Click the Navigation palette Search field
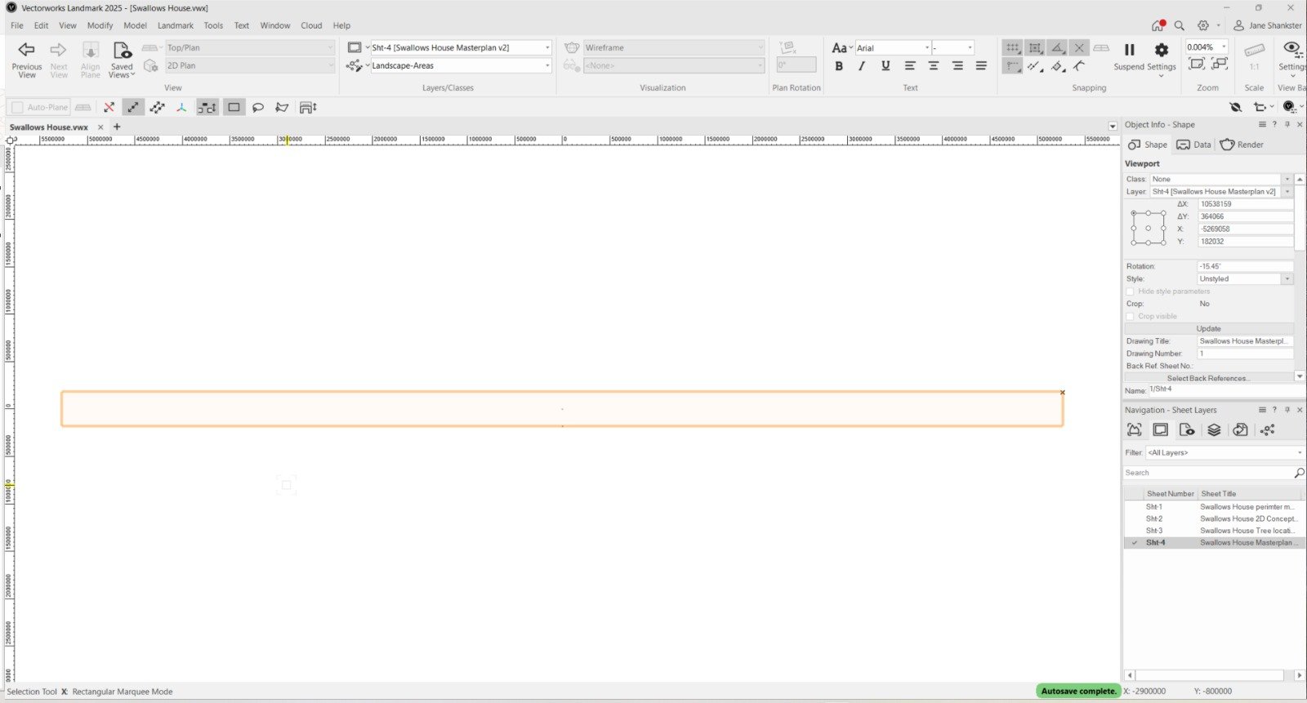1307x703 pixels. [x=1207, y=473]
